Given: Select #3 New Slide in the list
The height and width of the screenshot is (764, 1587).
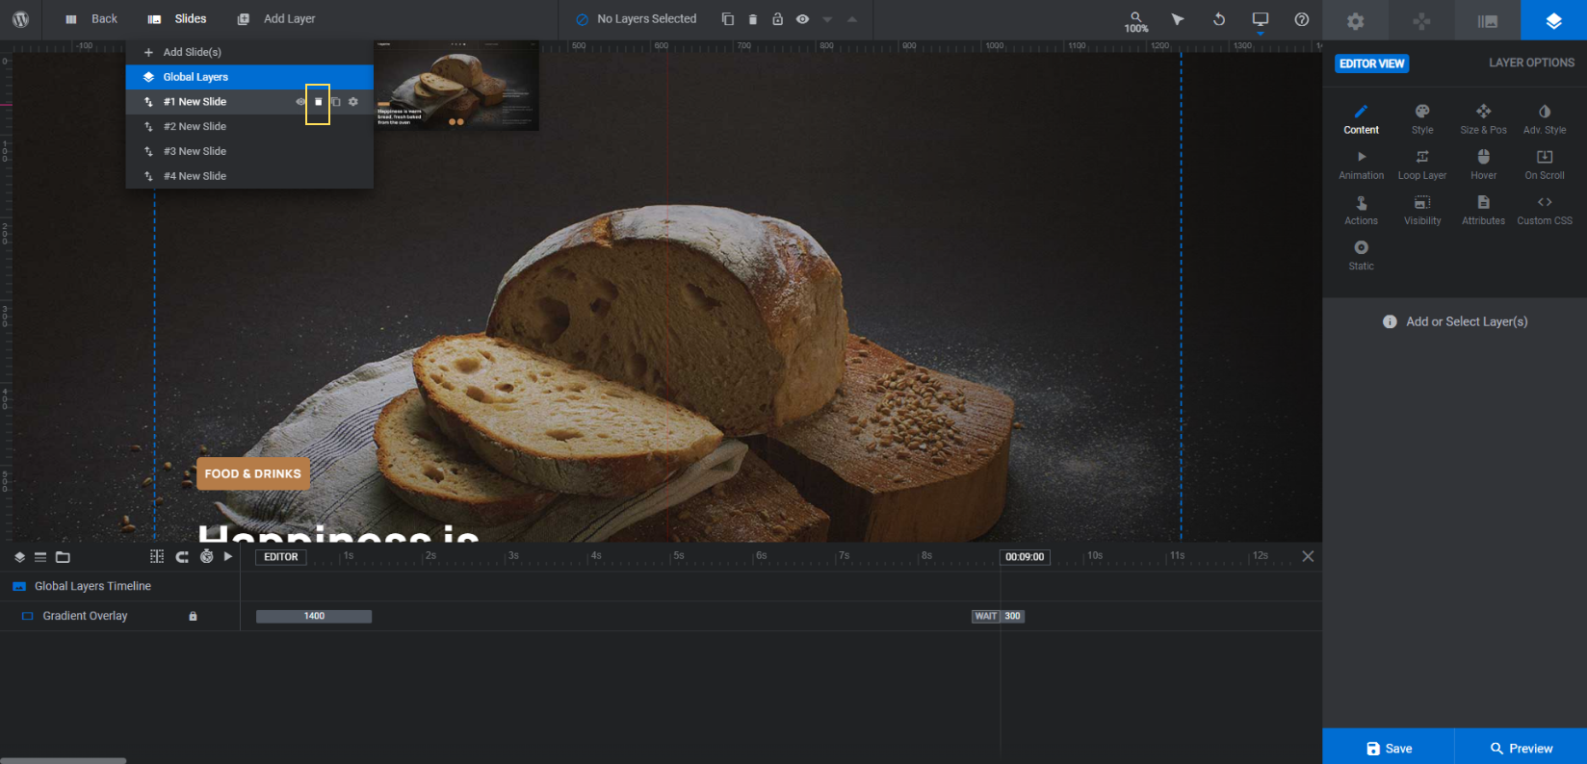Looking at the screenshot, I should tap(249, 152).
